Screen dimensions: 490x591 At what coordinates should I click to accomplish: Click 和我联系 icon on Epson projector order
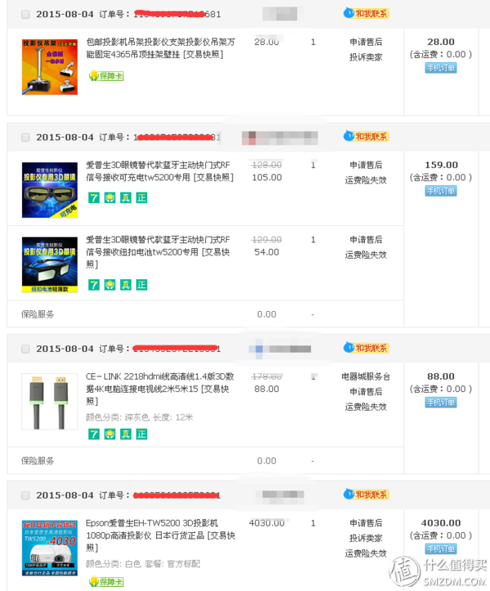366,495
